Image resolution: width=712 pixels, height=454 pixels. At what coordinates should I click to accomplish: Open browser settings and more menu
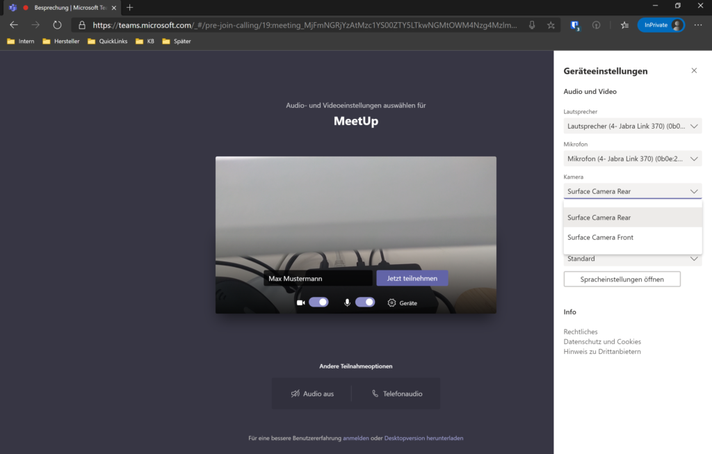[698, 25]
